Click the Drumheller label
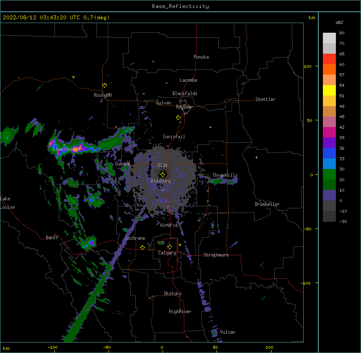This screenshot has height=353, width=361. [267, 204]
